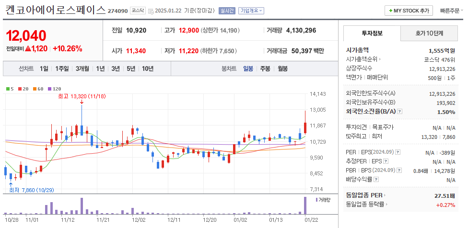Viewport: 468px width, 228px height.
Task: Click the purple 120-day moving average legend marker
Action: tap(49, 89)
